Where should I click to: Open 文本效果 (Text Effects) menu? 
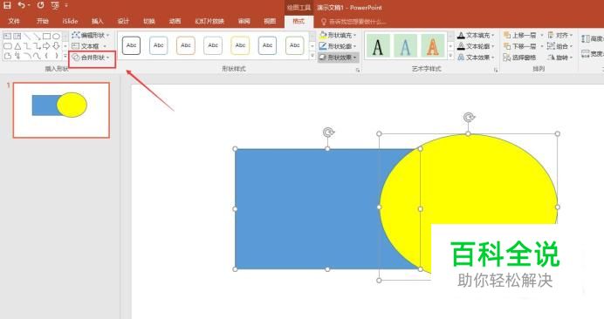coord(476,58)
